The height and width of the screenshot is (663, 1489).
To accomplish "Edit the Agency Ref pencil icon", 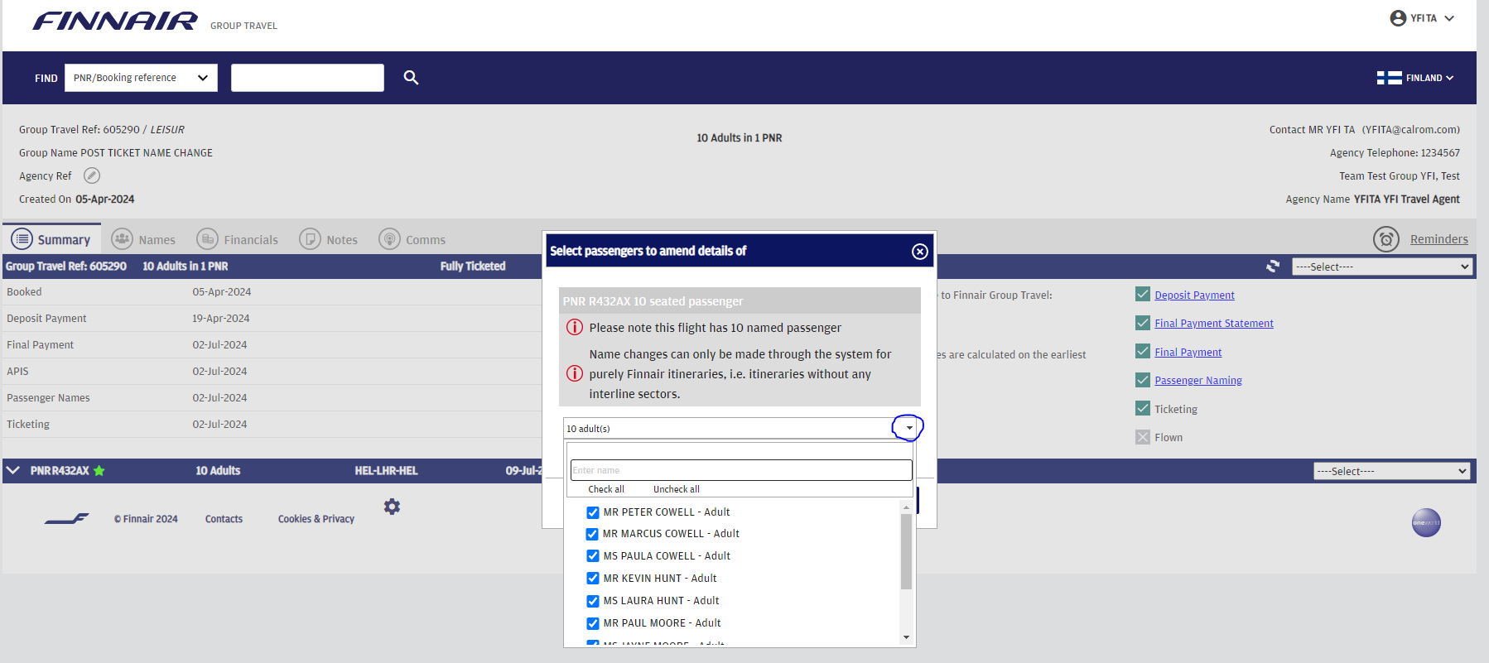I will [x=92, y=175].
